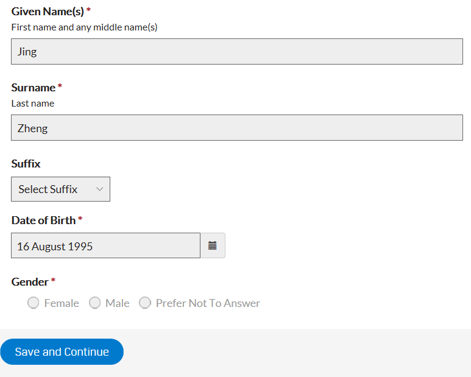Viewport: 471px width, 377px height.
Task: Click the "Surname" field label
Action: pos(34,88)
